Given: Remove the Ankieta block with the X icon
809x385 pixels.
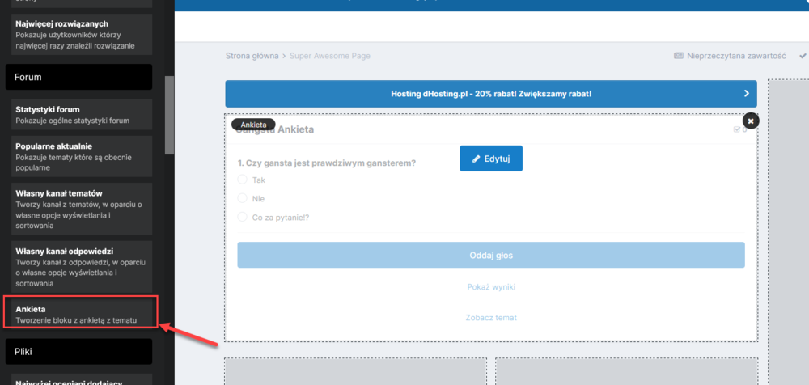Looking at the screenshot, I should pos(750,121).
